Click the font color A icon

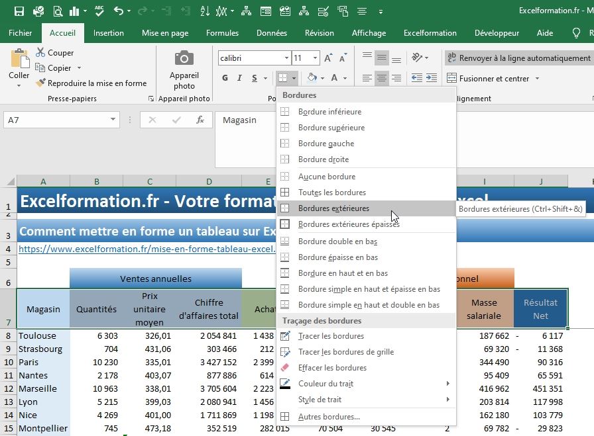tap(334, 78)
